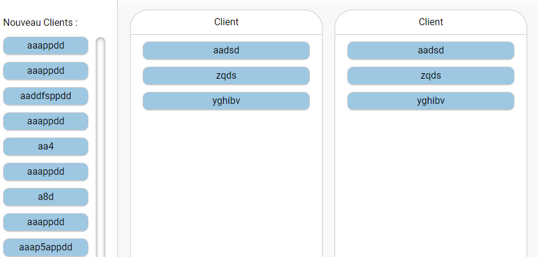The width and height of the screenshot is (538, 257).
Task: Click the aa4 entry in Nouveau Clients
Action: coord(46,147)
